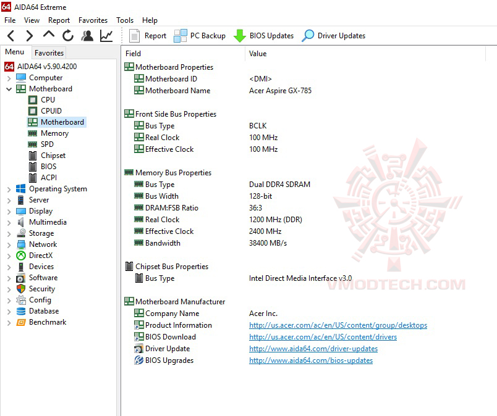The image size is (497, 416).
Task: Go up one level with up arrow
Action: click(x=49, y=35)
